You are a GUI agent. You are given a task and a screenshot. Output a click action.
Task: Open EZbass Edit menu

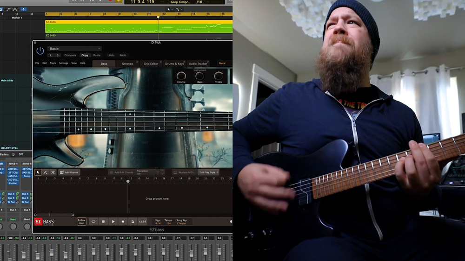[x=45, y=63]
